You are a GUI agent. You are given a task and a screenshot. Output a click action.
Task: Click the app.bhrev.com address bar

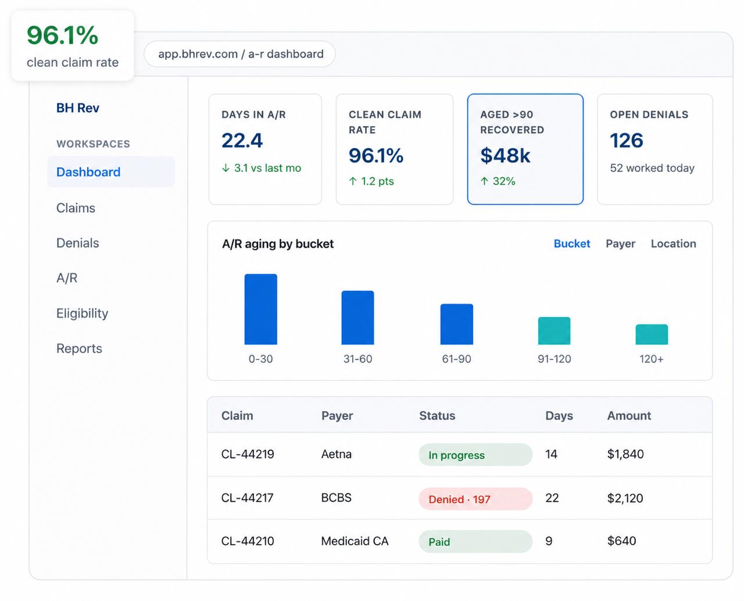[x=240, y=54]
